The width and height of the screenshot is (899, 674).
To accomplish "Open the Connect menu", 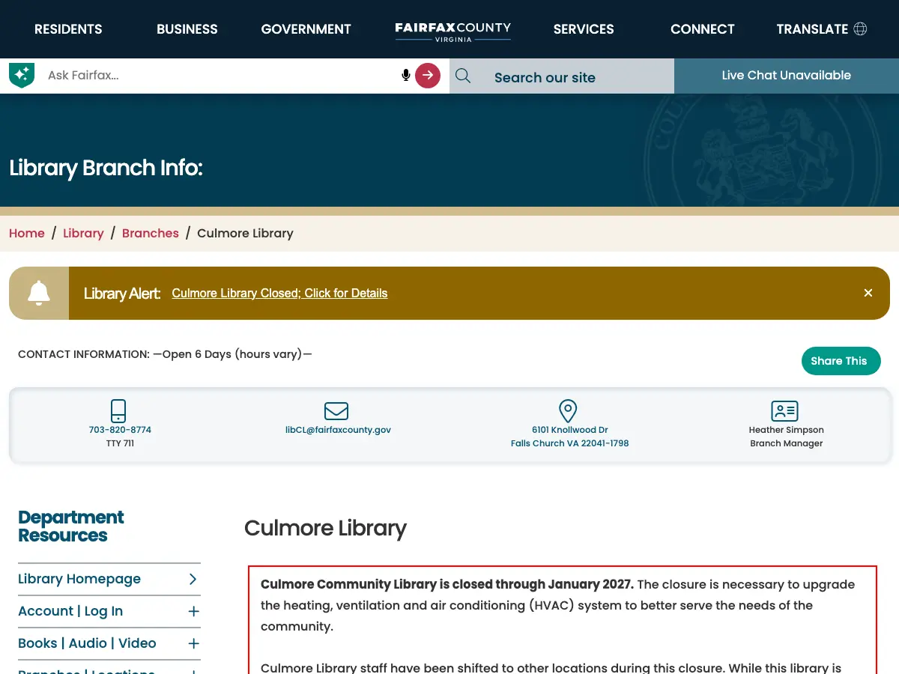I will point(703,29).
